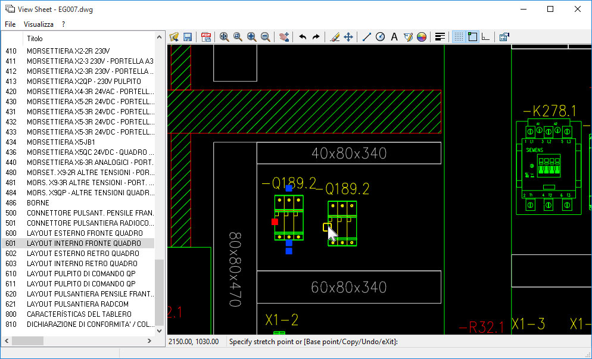
Task: Open the drawing properties icon
Action: [504, 37]
